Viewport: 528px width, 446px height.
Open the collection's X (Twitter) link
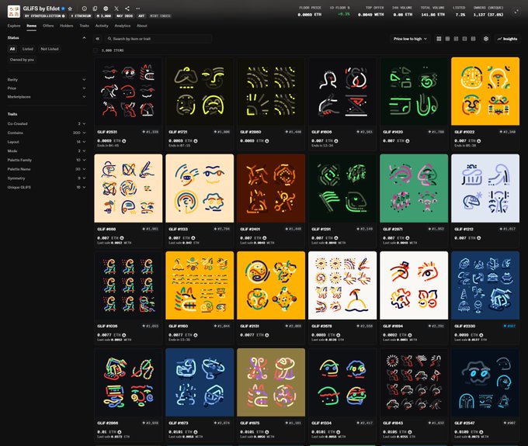click(x=116, y=9)
